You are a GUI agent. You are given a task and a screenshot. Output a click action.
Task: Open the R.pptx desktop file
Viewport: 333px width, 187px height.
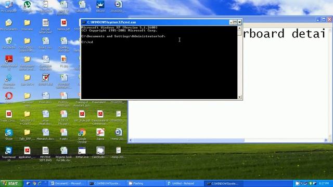63,135
